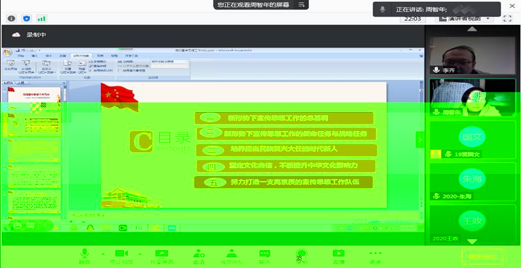Start slideshow from beginning icon
The height and width of the screenshot is (268, 521).
[10, 65]
